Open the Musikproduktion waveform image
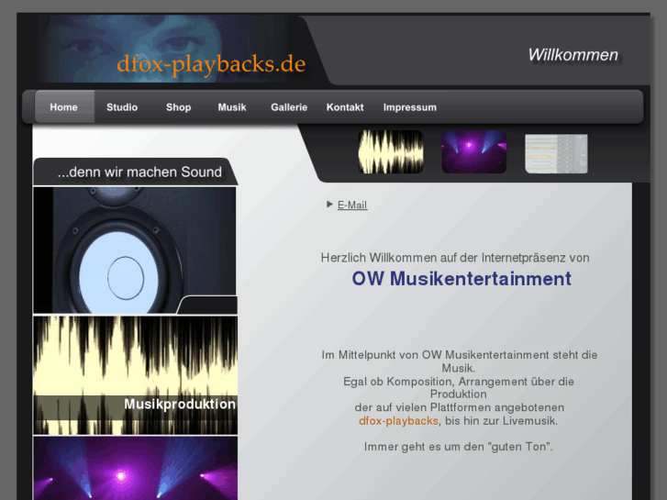The image size is (667, 500). click(135, 375)
